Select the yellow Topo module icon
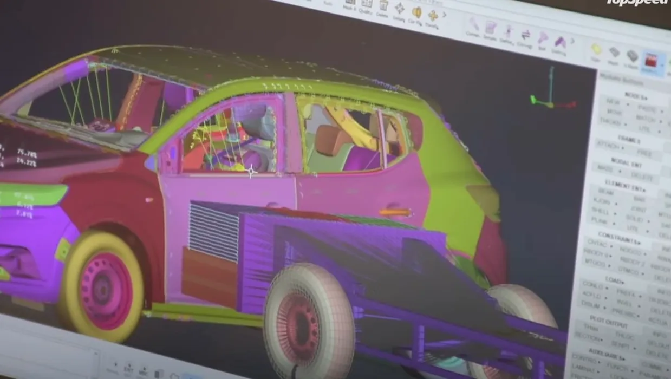 596,49
